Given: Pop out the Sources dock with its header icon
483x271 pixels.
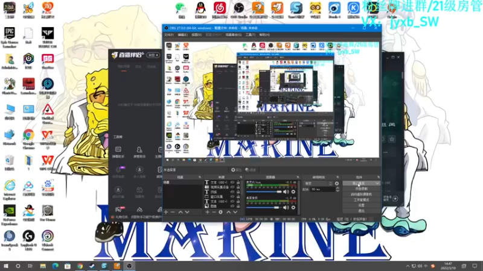Looking at the screenshot, I should point(241,177).
